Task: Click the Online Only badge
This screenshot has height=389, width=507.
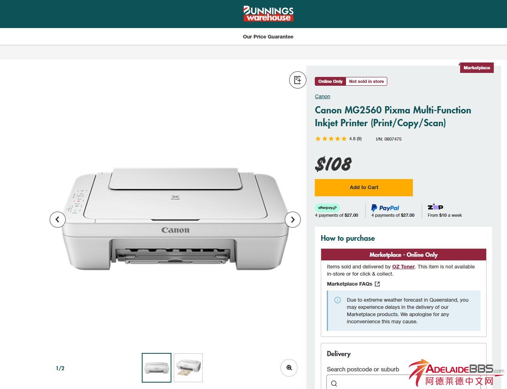Action: (330, 81)
